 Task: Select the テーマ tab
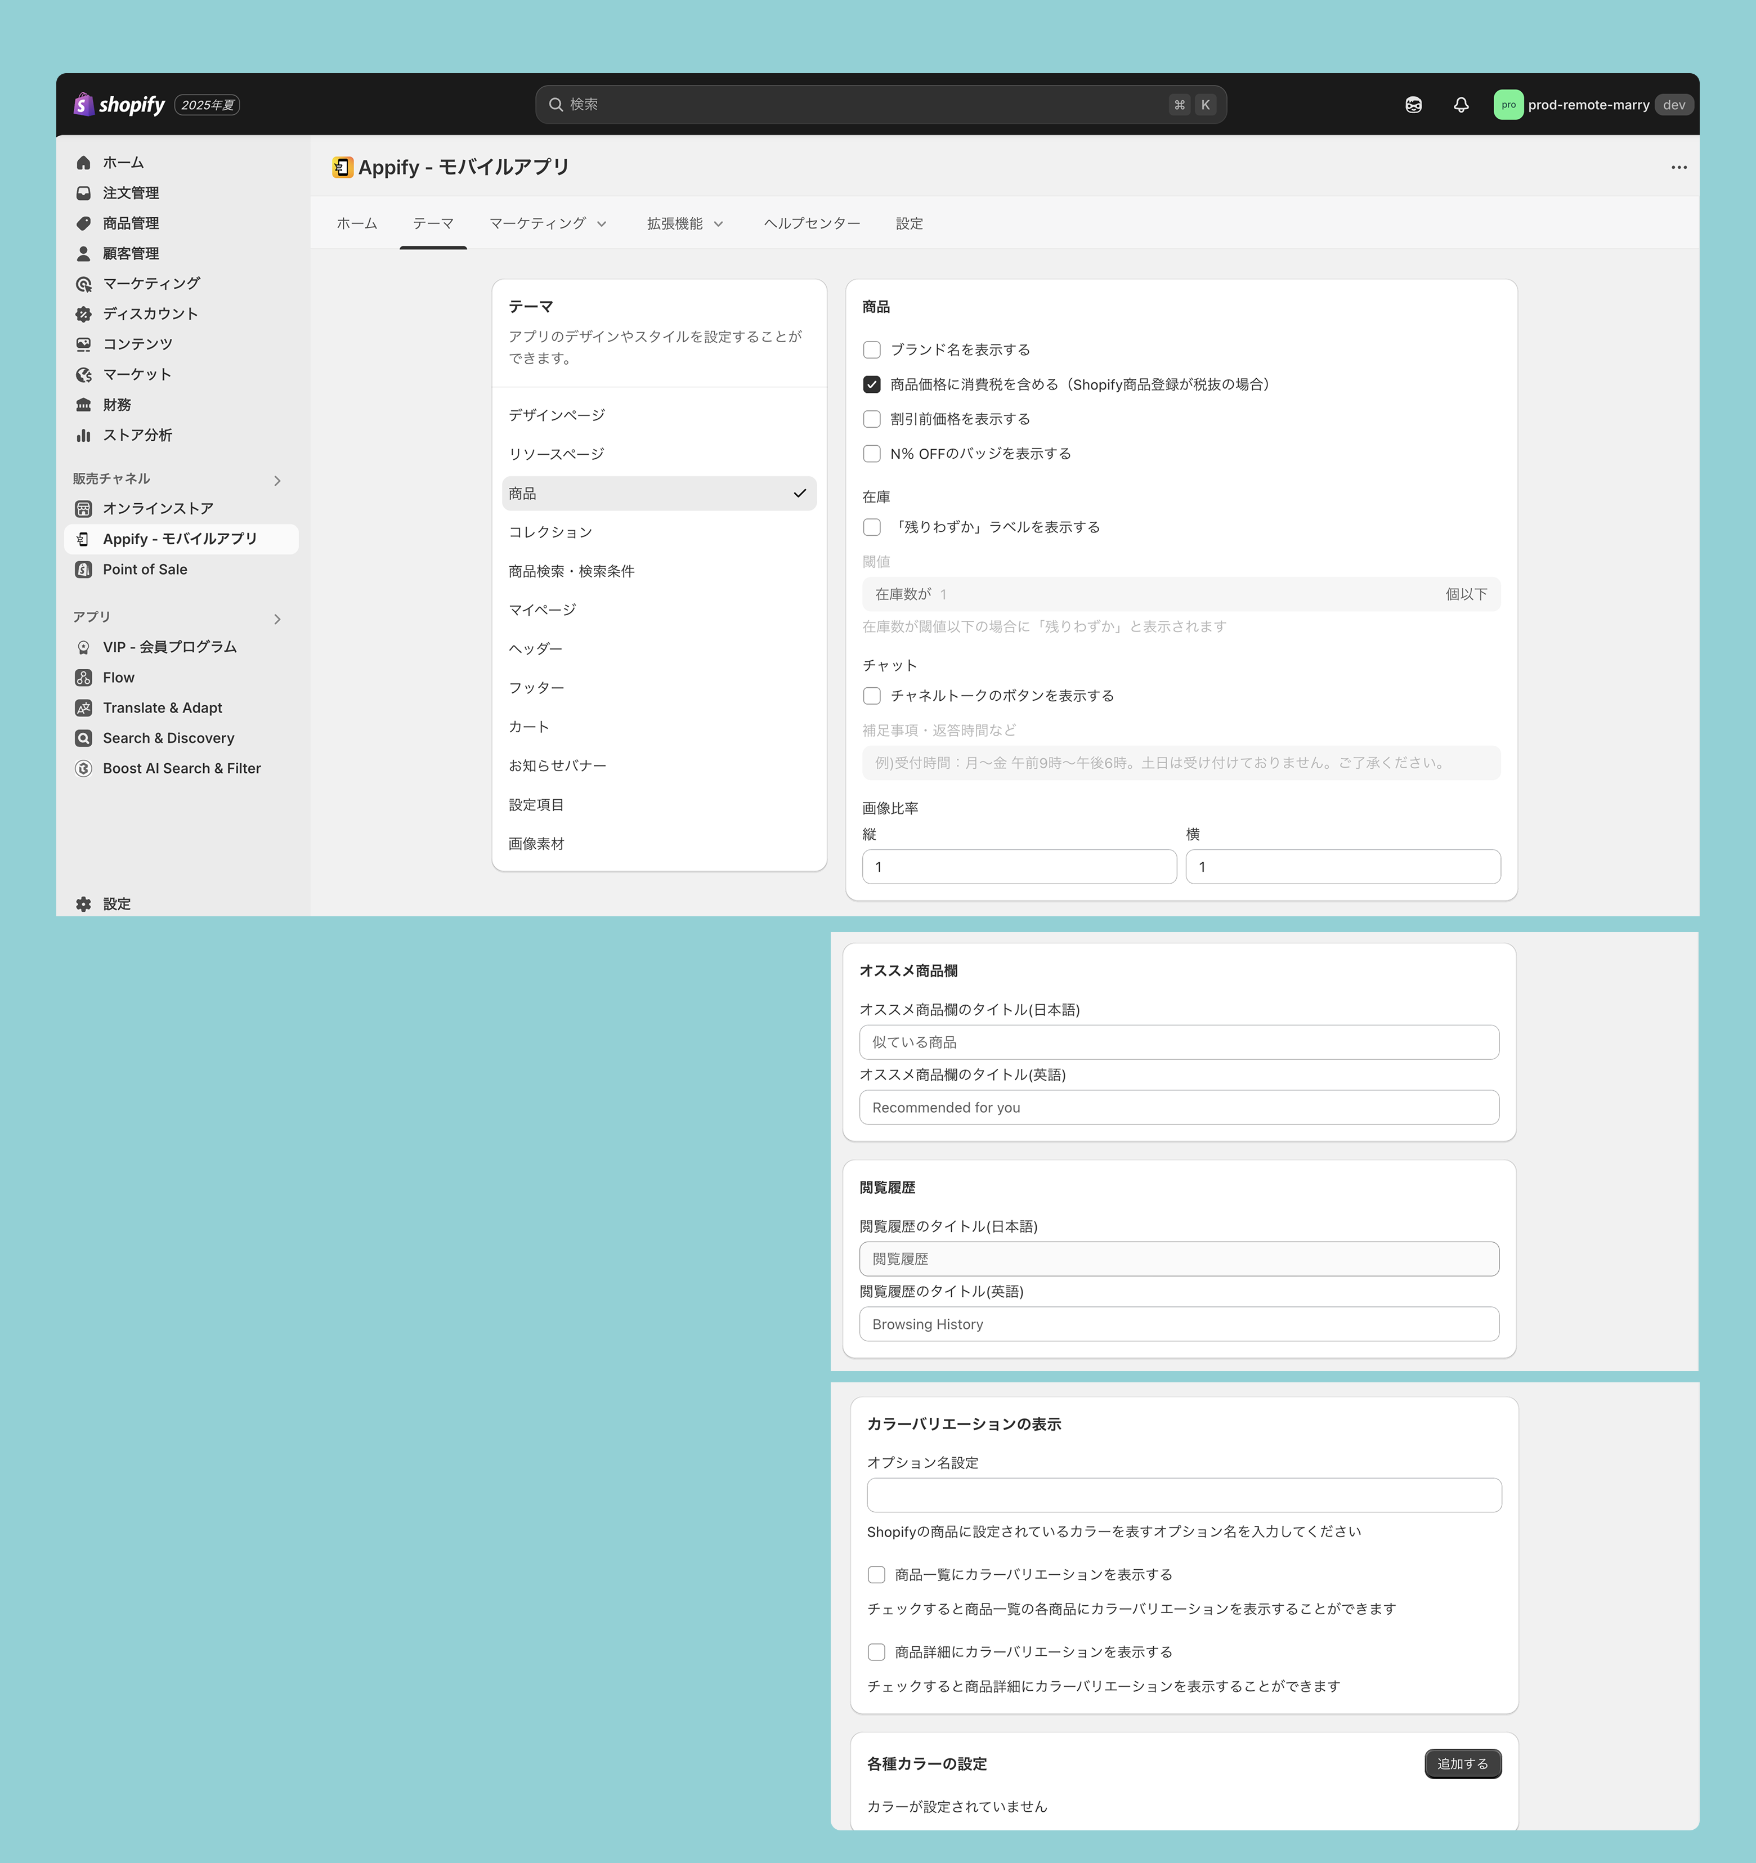tap(433, 224)
